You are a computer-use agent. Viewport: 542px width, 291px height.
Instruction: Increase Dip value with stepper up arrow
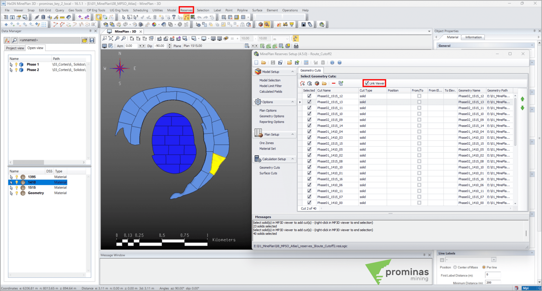point(170,44)
